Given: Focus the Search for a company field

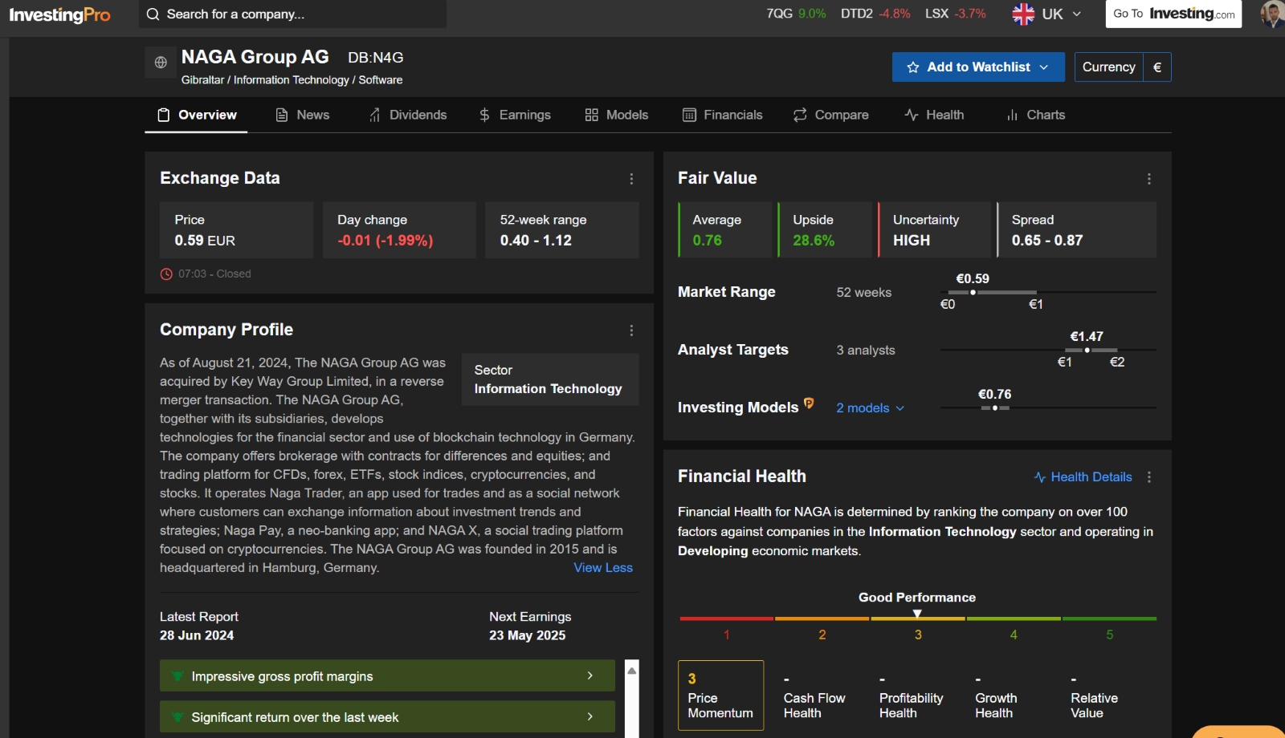Looking at the screenshot, I should [x=293, y=14].
